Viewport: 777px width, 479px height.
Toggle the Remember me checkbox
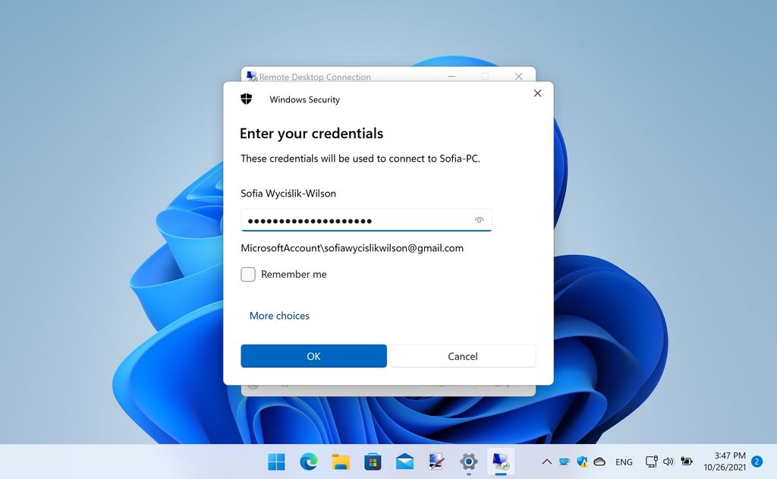[x=248, y=274]
